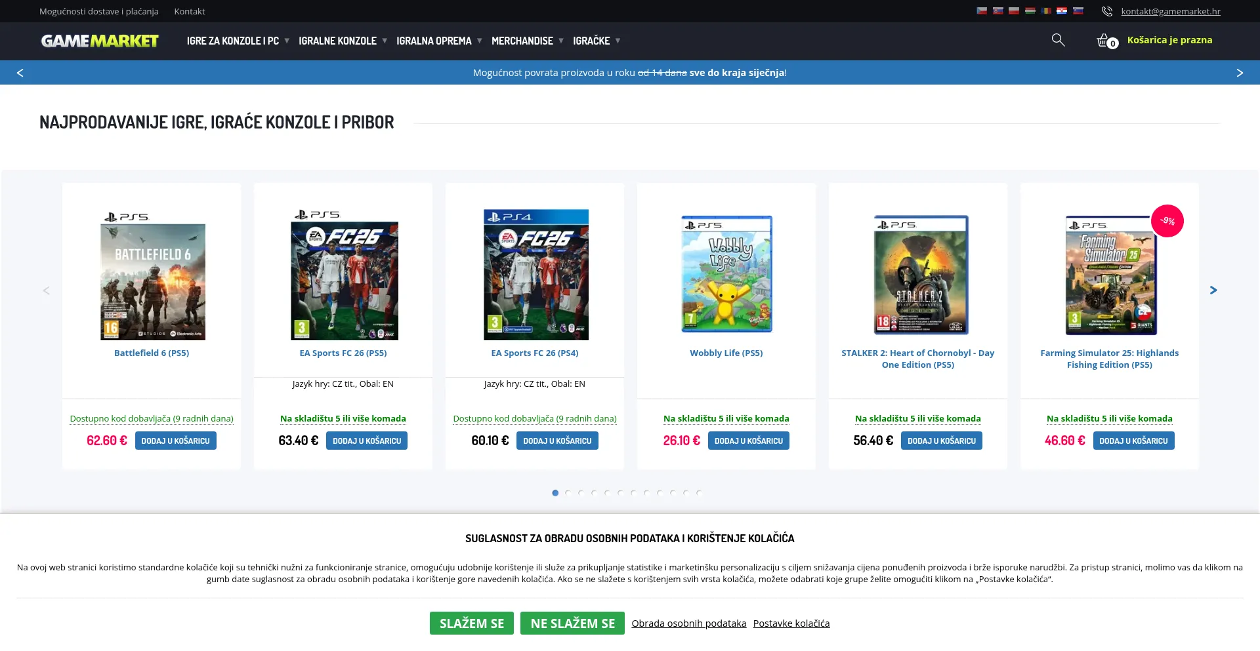
Task: Switch to the Czech flag language
Action: pyautogui.click(x=982, y=11)
